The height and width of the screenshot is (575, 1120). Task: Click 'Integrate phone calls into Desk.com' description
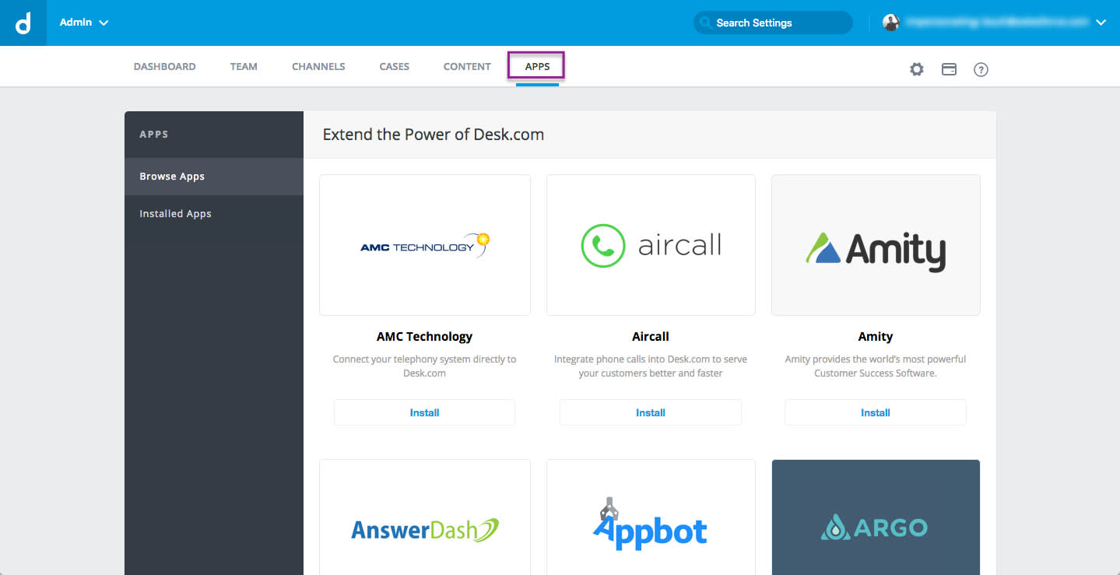(651, 366)
